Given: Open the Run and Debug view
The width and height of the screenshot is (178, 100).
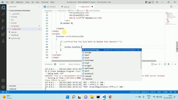Looking at the screenshot, I should (3, 27).
